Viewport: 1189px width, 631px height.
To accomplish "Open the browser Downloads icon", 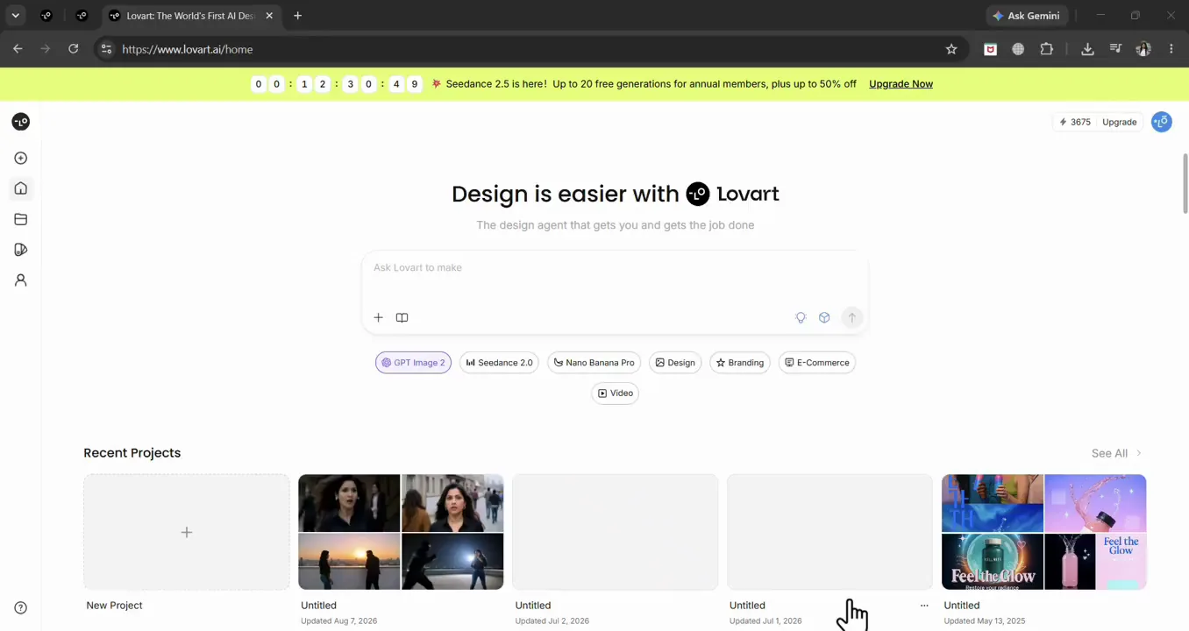I will point(1087,49).
